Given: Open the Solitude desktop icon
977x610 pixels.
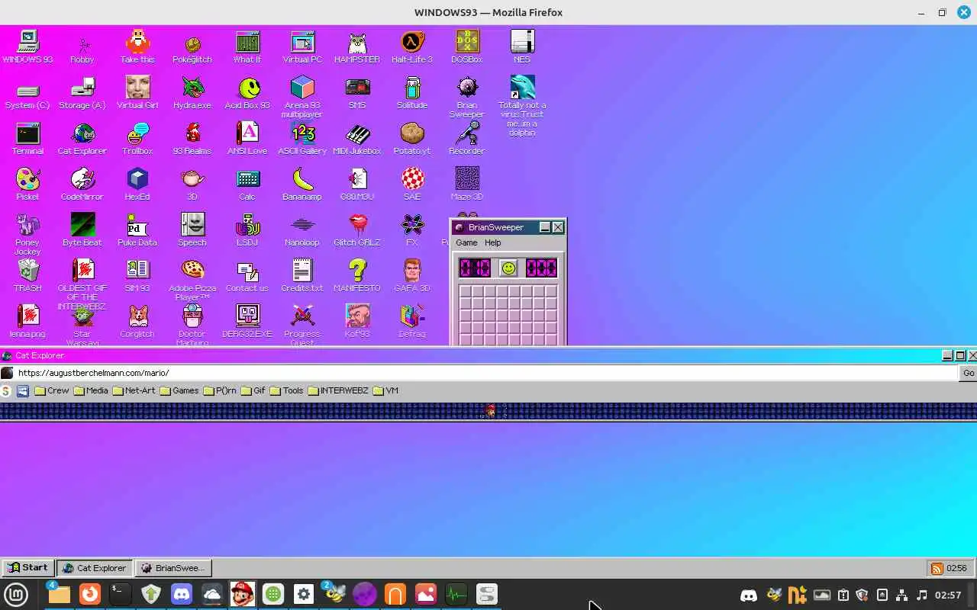Looking at the screenshot, I should [412, 92].
